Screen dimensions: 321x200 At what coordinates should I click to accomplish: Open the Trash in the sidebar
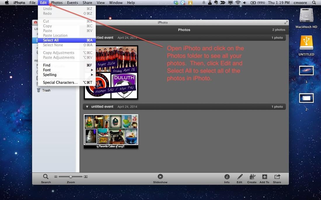pos(46,90)
